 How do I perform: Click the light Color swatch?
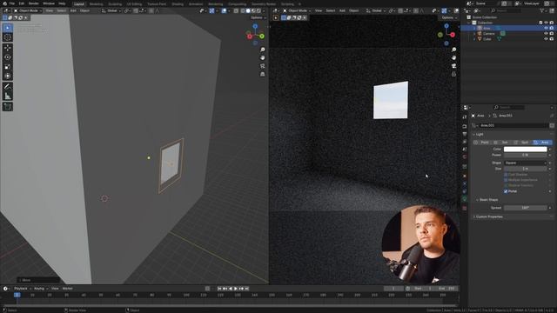(x=525, y=150)
